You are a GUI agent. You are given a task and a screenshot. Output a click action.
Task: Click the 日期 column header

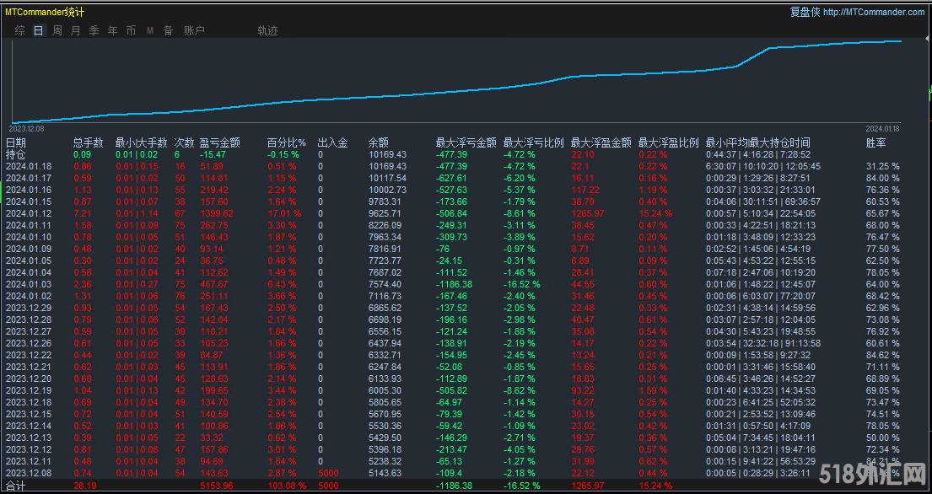(x=16, y=142)
